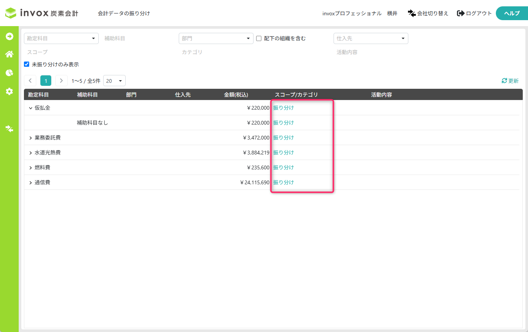Click the user name 横井

pos(392,13)
